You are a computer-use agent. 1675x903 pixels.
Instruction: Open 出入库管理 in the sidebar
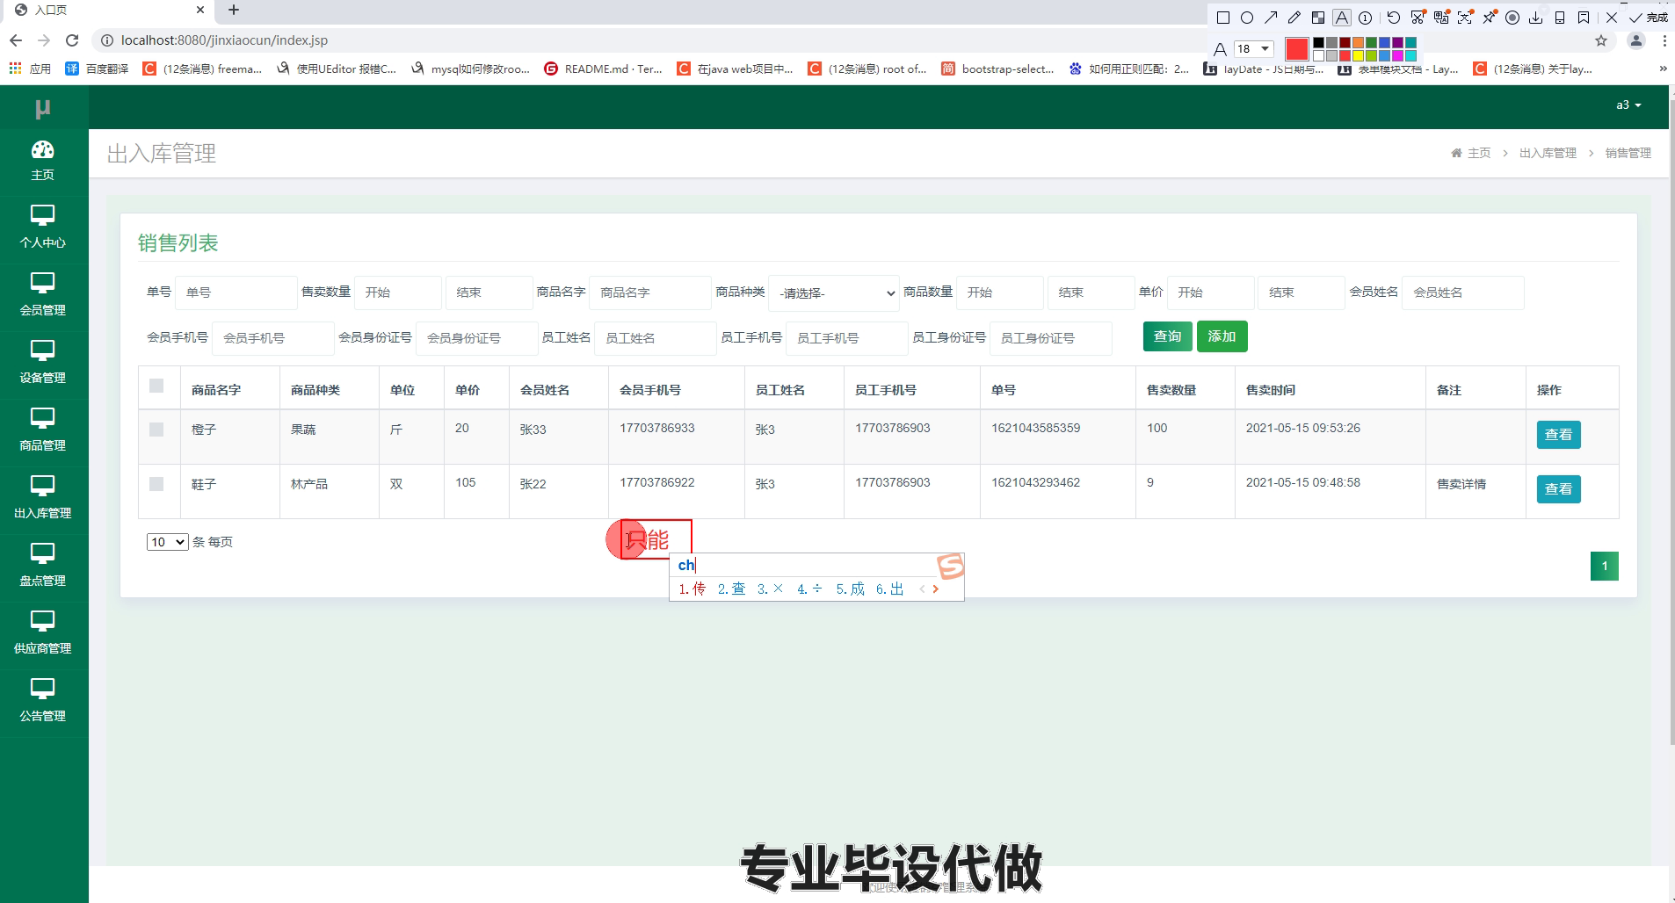pyautogui.click(x=42, y=499)
